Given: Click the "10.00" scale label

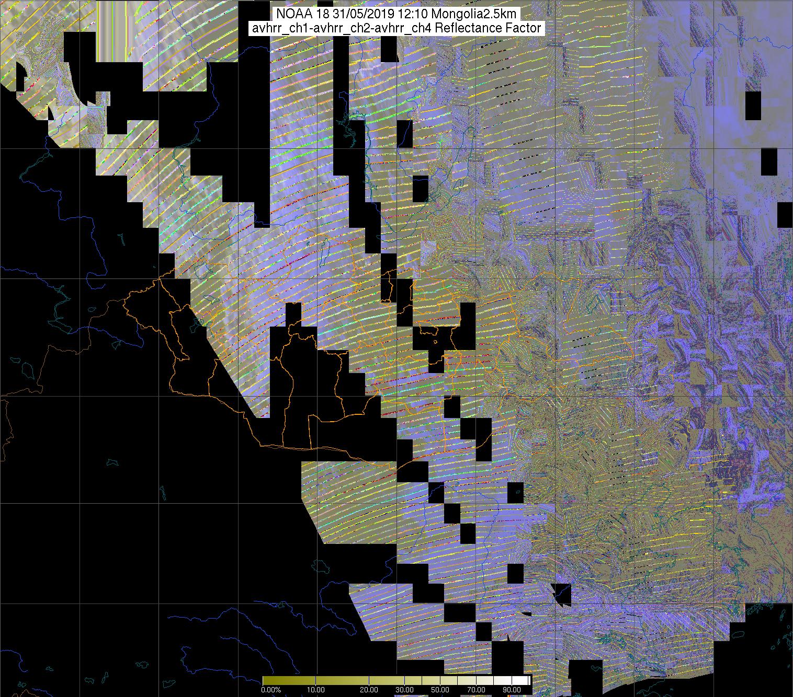Looking at the screenshot, I should click(x=316, y=690).
